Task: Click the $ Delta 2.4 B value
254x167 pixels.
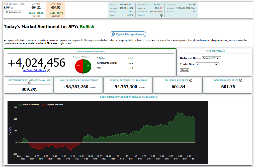Action: pos(131,58)
